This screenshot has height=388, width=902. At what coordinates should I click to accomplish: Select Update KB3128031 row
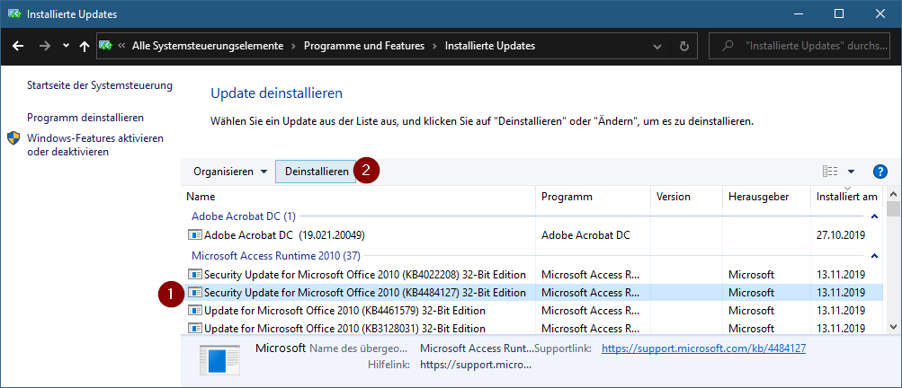[x=532, y=328]
